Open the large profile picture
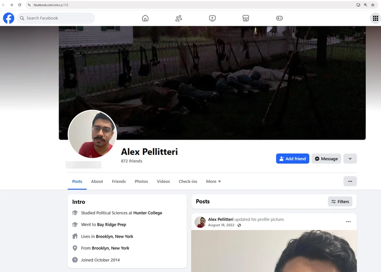The width and height of the screenshot is (381, 272). tap(92, 134)
